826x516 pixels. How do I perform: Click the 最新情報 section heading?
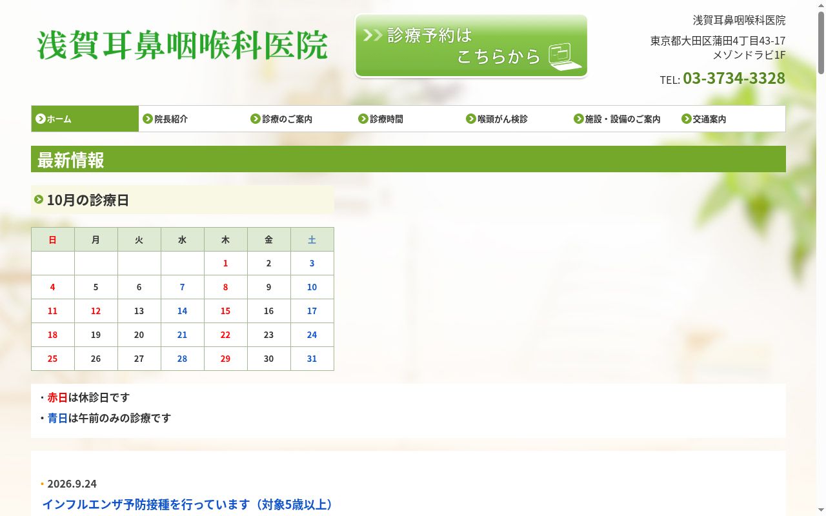[408, 159]
